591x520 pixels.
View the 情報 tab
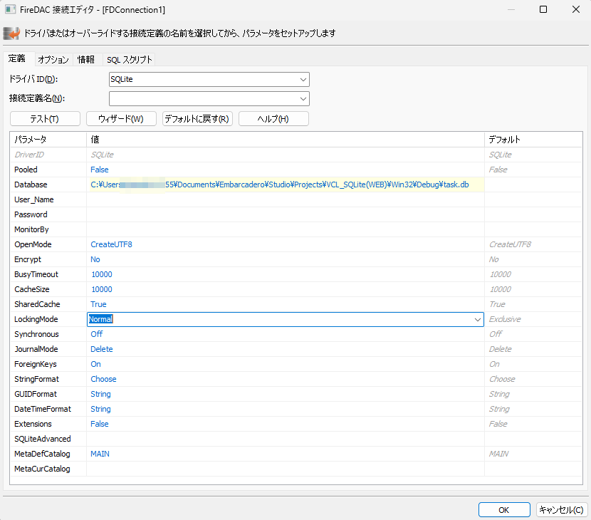[85, 59]
